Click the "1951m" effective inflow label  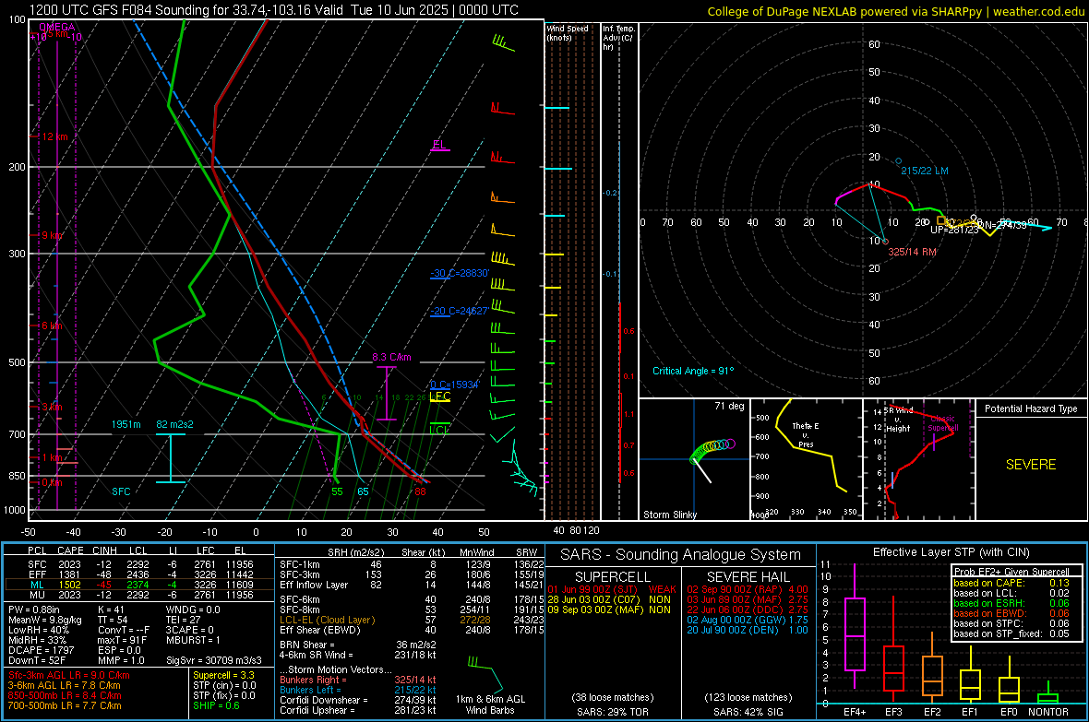click(126, 424)
